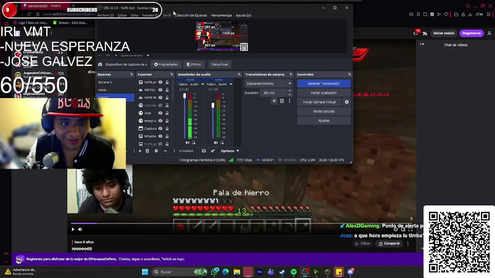Open Colección de Escenas menu
Image resolution: width=495 pixels, height=278 pixels.
(191, 15)
